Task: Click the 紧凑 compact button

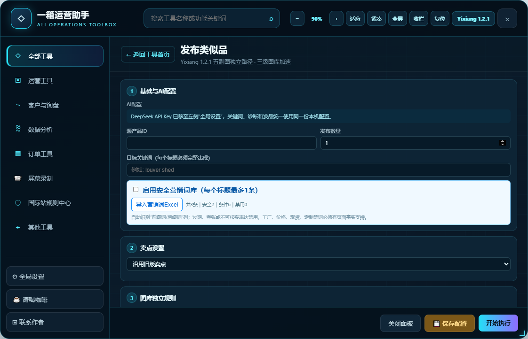Action: coord(376,18)
